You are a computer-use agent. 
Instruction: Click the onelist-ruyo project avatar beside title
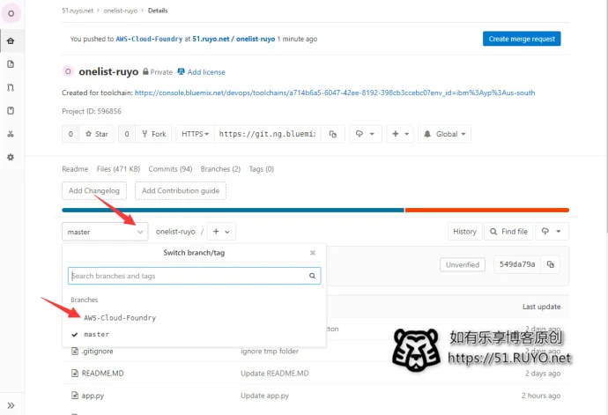pyautogui.click(x=68, y=71)
